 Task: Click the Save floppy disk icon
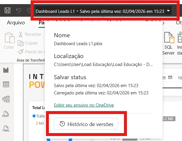tap(7, 10)
